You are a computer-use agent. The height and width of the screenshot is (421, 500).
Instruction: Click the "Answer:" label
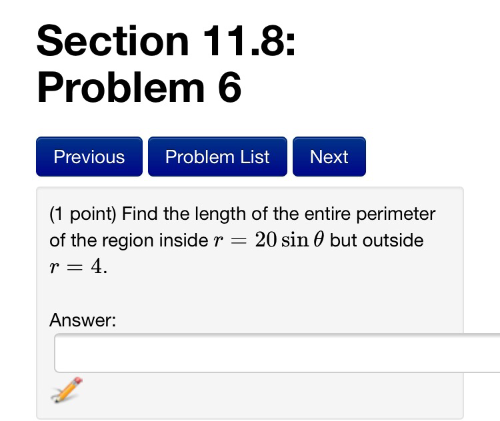pos(83,320)
